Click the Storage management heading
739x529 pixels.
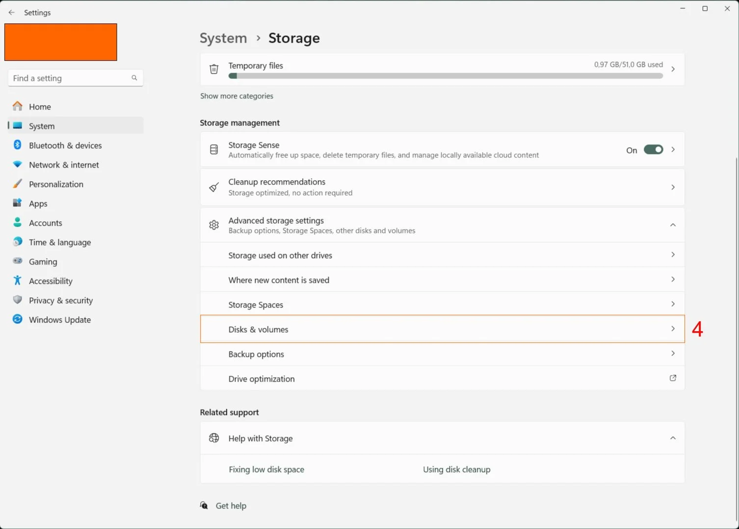[x=240, y=123]
